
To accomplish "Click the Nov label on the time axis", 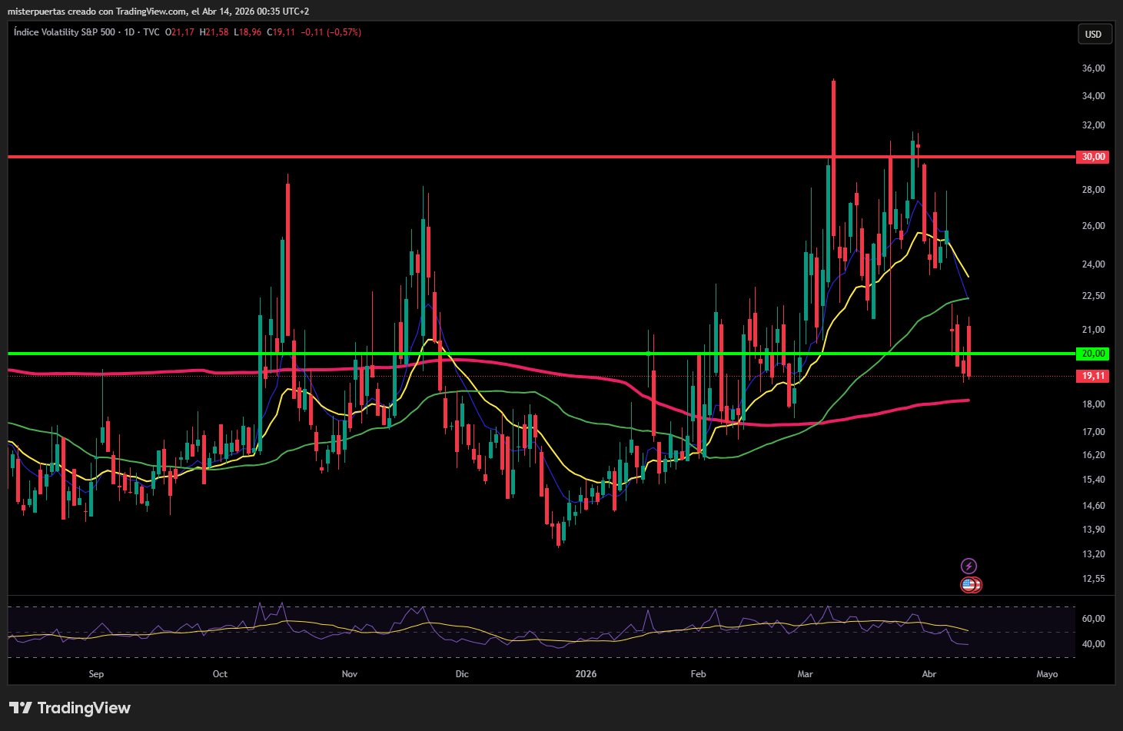I will (x=350, y=674).
